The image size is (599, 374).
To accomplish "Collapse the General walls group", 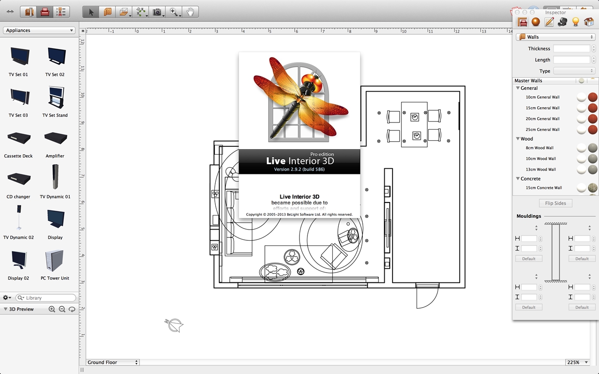I will pos(518,88).
